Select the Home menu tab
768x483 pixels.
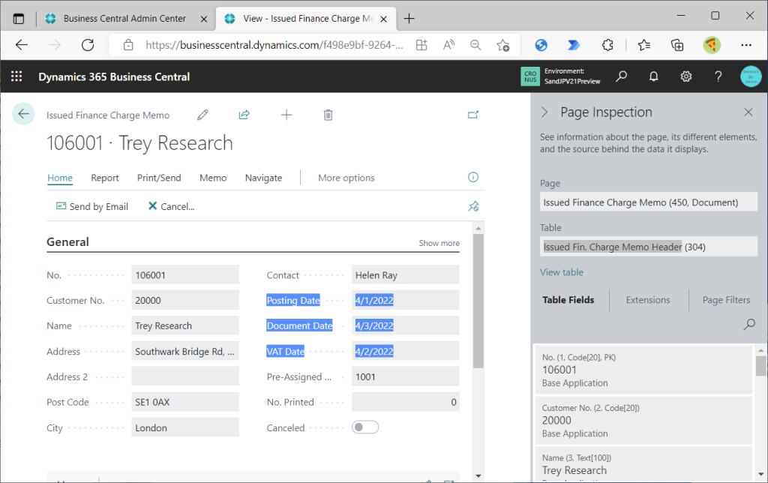(60, 178)
